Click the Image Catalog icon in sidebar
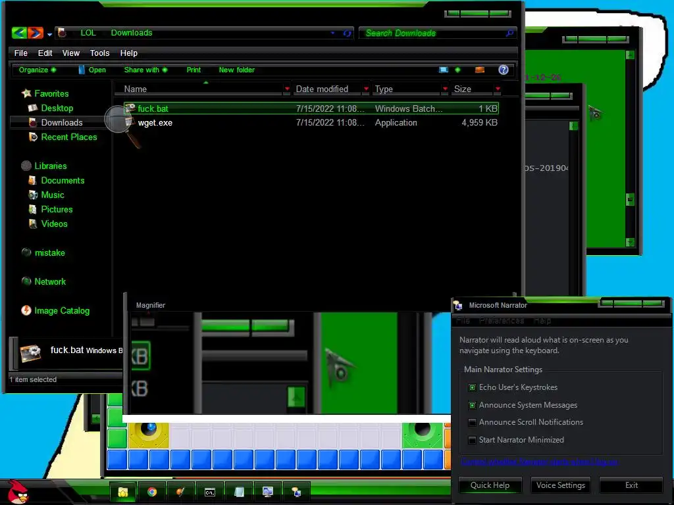Screen dimensions: 674x505 pyautogui.click(x=26, y=310)
